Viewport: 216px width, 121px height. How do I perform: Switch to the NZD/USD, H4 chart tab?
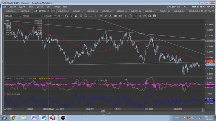click(x=92, y=11)
